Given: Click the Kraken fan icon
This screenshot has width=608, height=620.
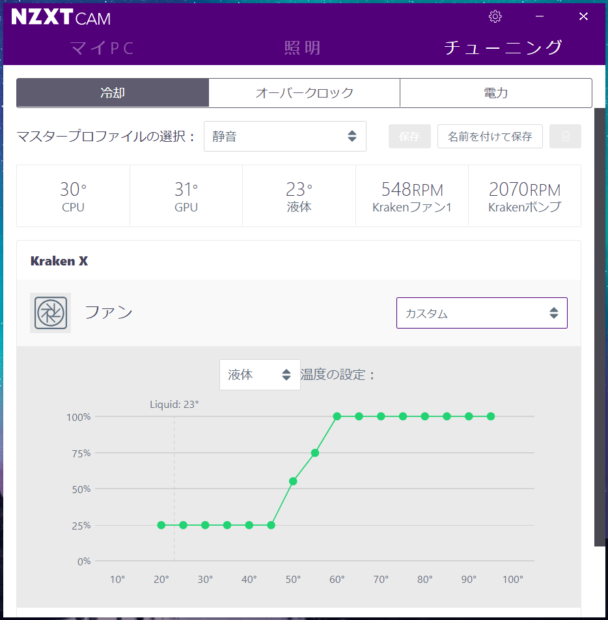Looking at the screenshot, I should pyautogui.click(x=50, y=313).
